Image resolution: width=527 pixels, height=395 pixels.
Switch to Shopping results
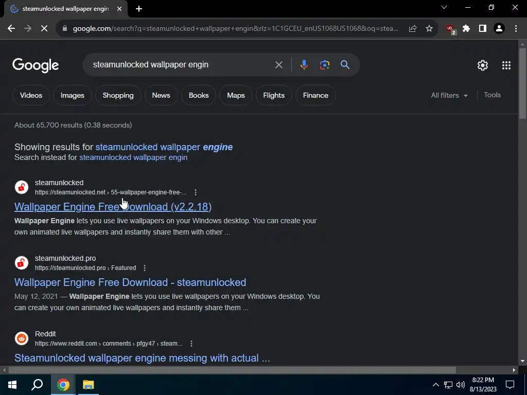click(118, 95)
